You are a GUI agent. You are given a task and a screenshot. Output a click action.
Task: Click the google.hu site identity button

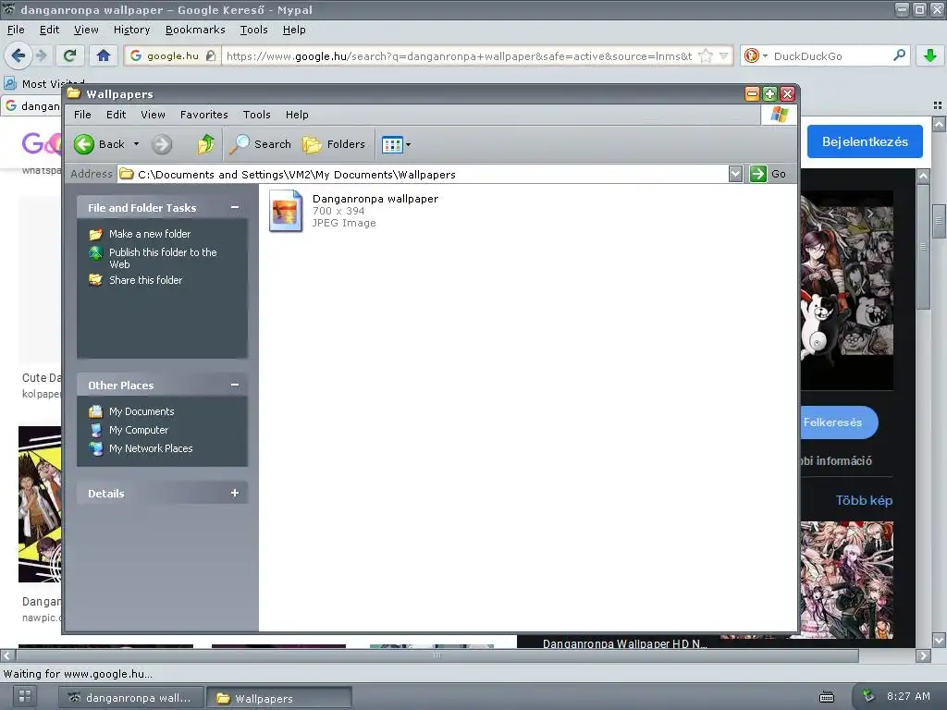point(172,56)
